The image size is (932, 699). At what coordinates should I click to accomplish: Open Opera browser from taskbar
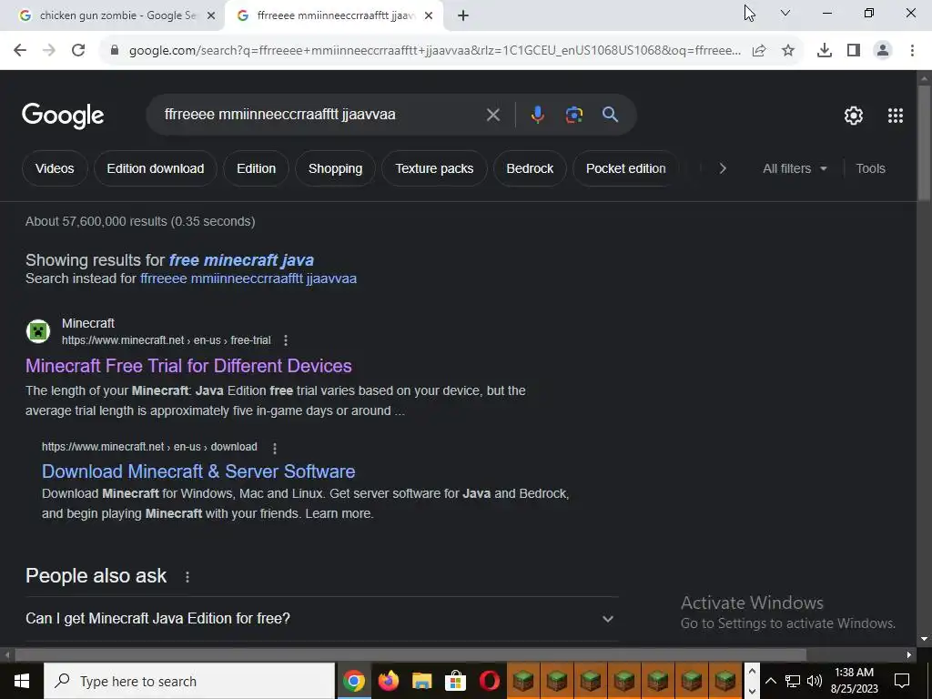pyautogui.click(x=489, y=681)
